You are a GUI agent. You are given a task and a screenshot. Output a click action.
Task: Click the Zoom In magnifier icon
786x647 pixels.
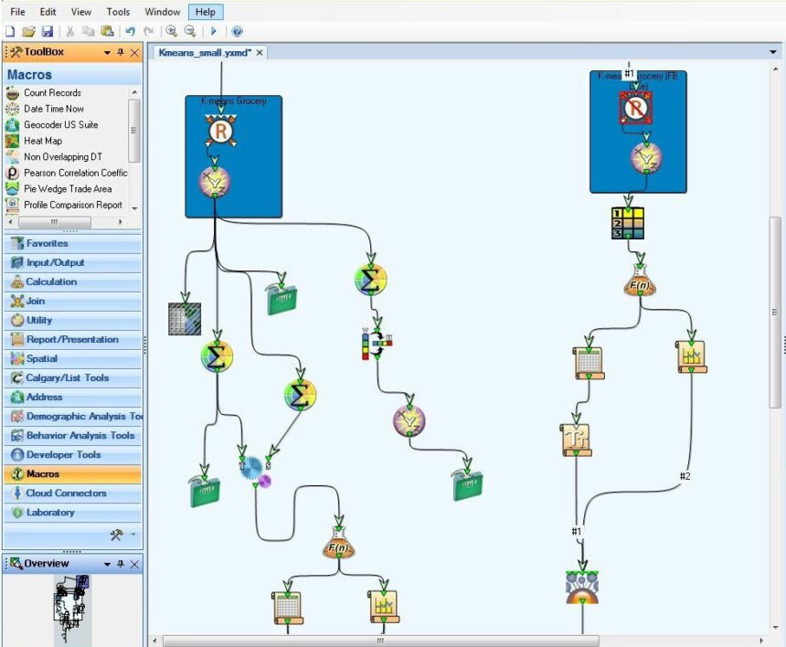171,31
